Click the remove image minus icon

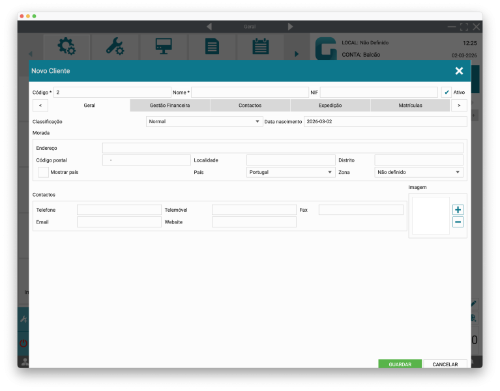coord(458,222)
